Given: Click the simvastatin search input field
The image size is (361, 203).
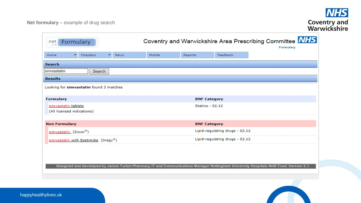Looking at the screenshot, I should coord(66,71).
